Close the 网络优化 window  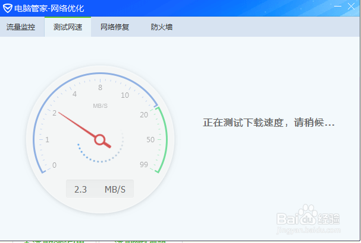(x=351, y=6)
